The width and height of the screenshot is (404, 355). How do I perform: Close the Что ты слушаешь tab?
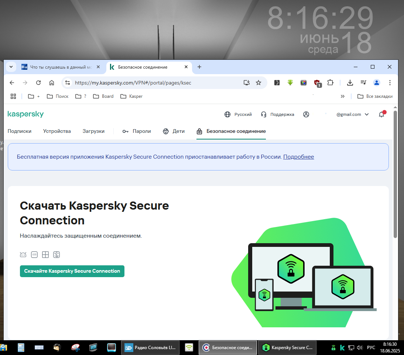(x=98, y=67)
